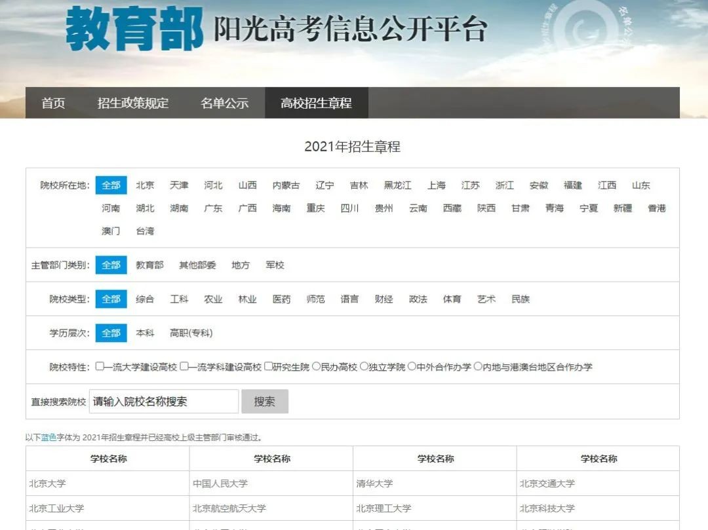Filter location by 北京

pyautogui.click(x=145, y=185)
